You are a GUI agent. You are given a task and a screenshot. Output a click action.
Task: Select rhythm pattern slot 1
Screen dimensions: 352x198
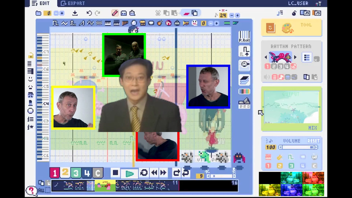coord(267,66)
